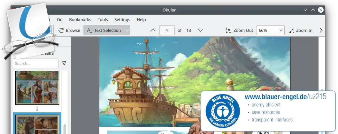Go to next page with down chevron
Screen dimensions: 338x134
click(200, 30)
